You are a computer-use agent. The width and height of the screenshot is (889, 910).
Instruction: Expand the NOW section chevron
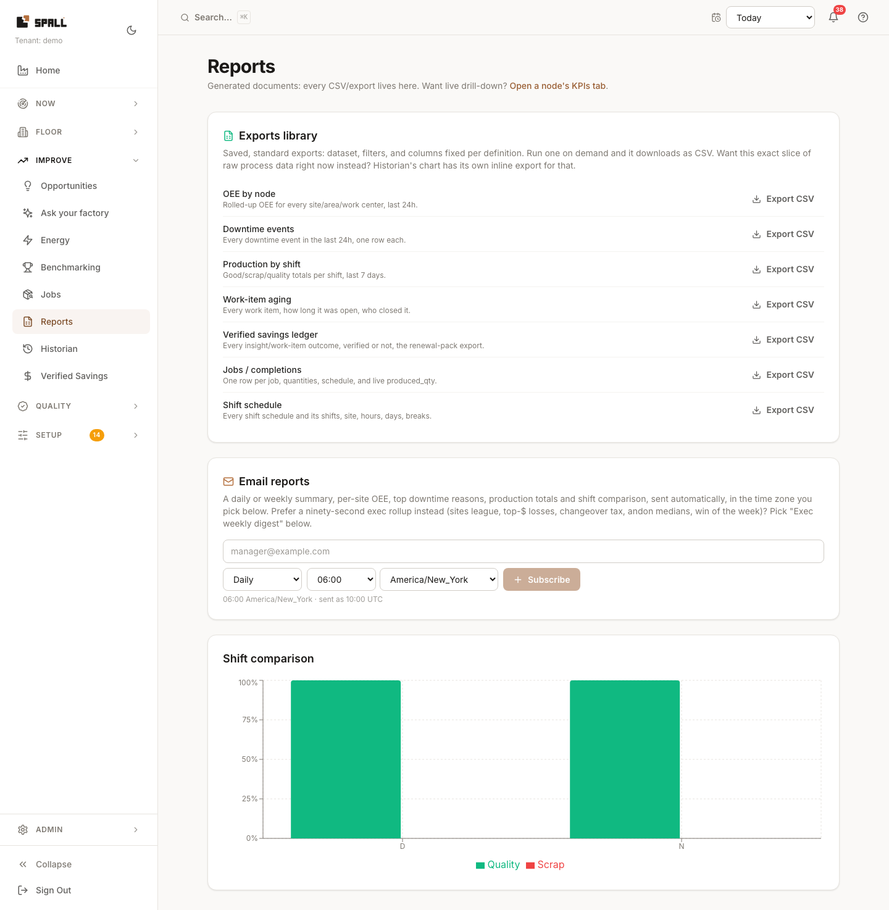coord(136,104)
